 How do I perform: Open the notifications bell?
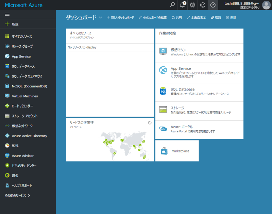tap(183, 5)
